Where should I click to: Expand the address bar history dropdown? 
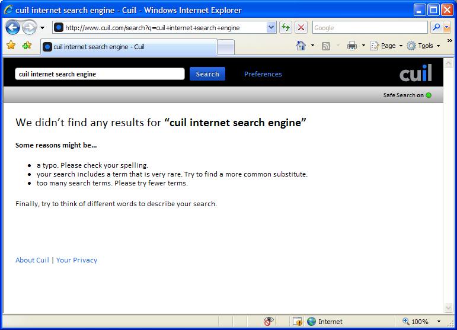(x=271, y=28)
